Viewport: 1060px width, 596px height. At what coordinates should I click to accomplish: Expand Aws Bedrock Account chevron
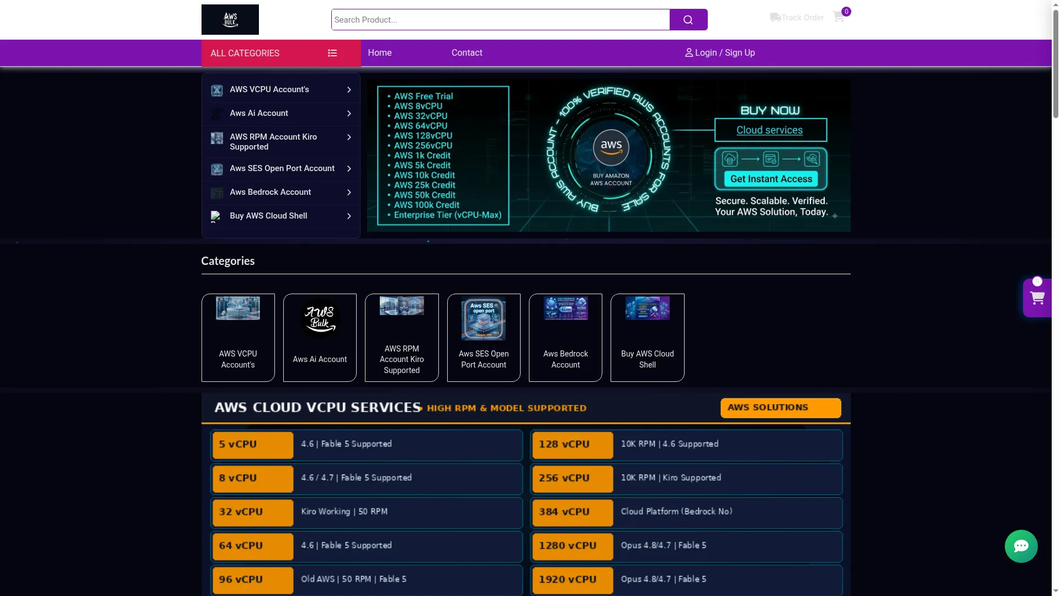pyautogui.click(x=349, y=193)
